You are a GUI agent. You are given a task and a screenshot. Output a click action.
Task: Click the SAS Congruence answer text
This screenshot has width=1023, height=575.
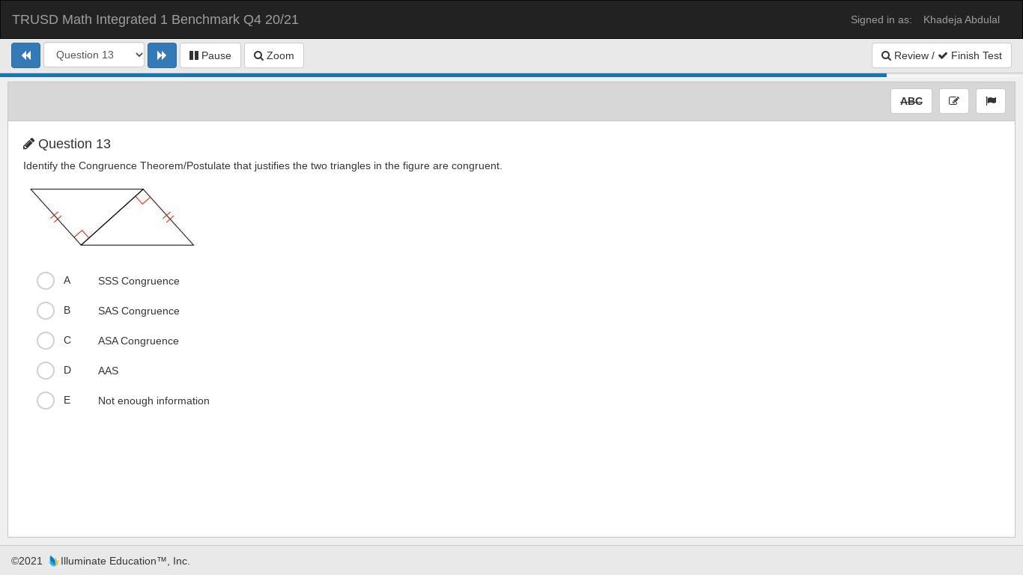coord(139,311)
